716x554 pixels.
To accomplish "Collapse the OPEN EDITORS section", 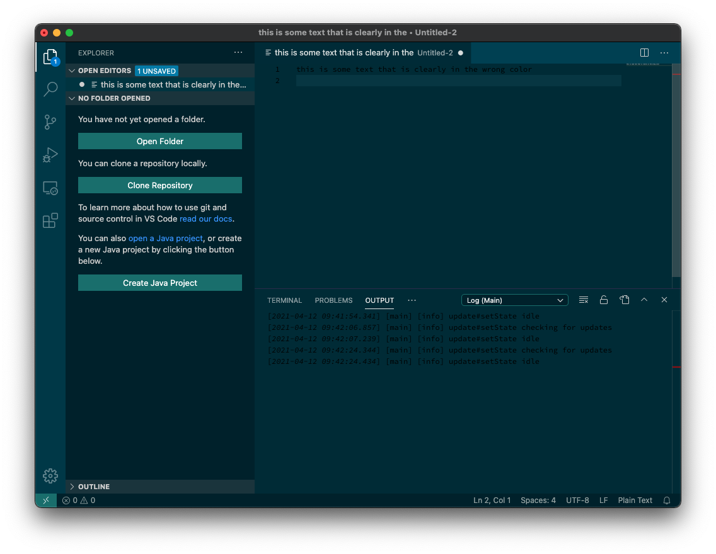I will [71, 71].
